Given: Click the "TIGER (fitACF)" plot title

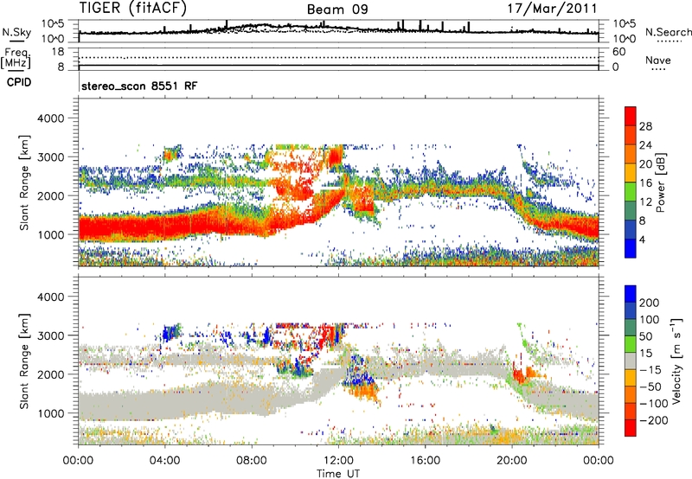Looking at the screenshot, I should 133,8.
